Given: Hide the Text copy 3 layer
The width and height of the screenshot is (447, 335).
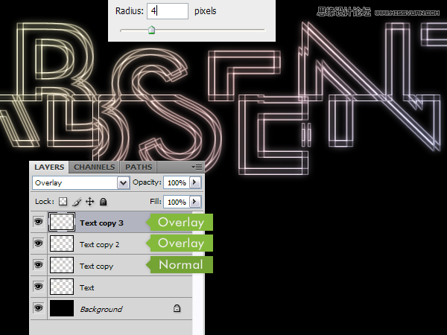Looking at the screenshot, I should 38,223.
